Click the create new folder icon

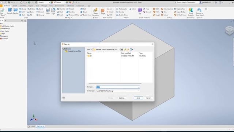[128, 49]
